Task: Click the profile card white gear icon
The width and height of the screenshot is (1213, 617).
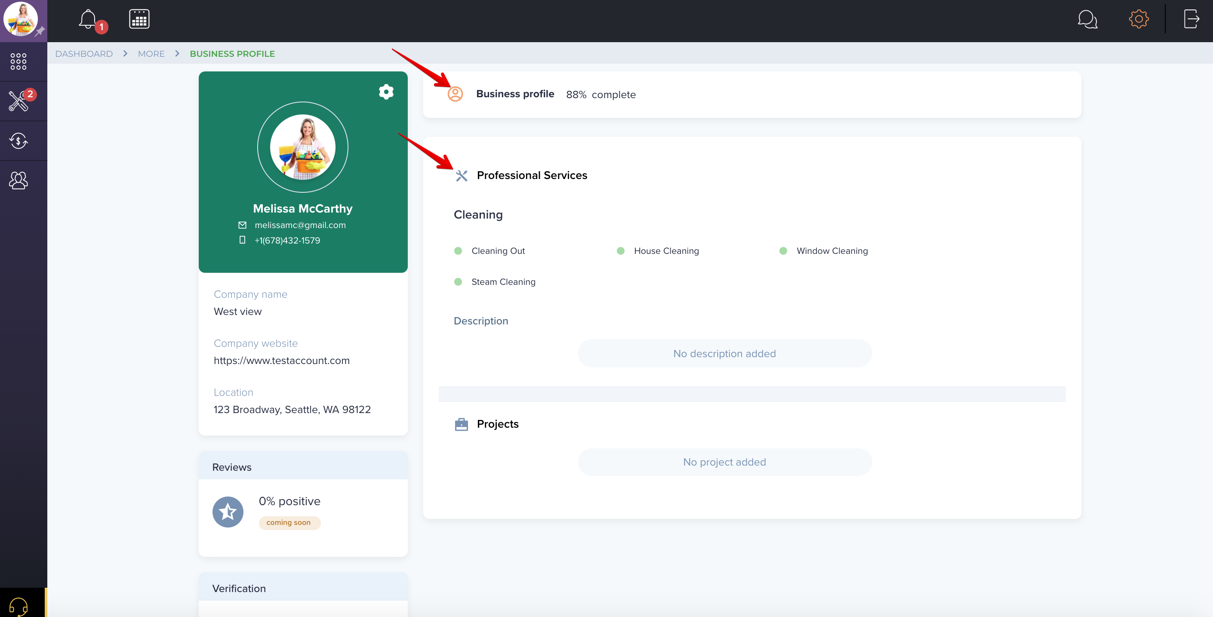Action: point(386,92)
